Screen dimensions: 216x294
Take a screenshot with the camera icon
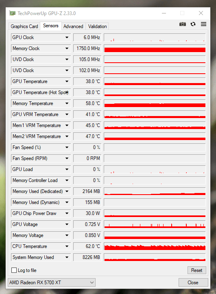pyautogui.click(x=183, y=24)
